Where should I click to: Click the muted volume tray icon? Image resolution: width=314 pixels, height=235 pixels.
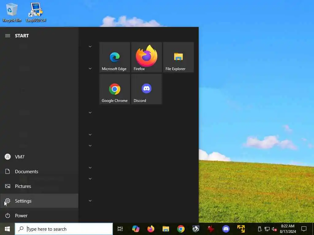point(274,229)
